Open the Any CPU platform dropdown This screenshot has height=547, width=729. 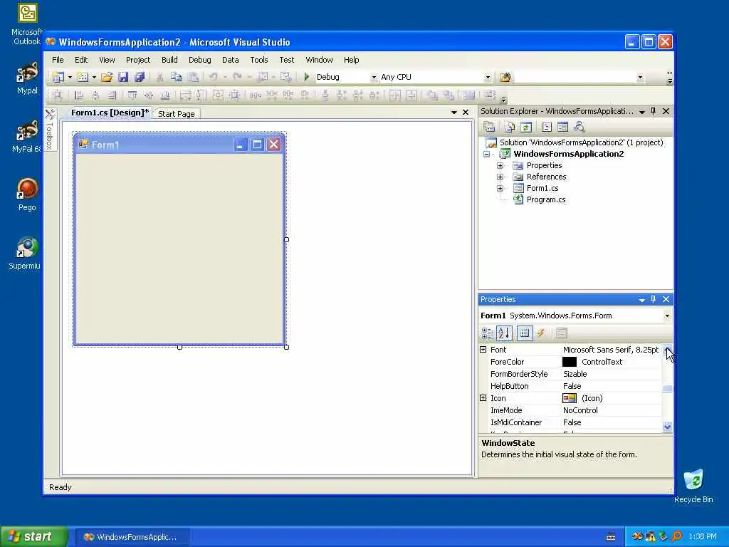tap(487, 77)
